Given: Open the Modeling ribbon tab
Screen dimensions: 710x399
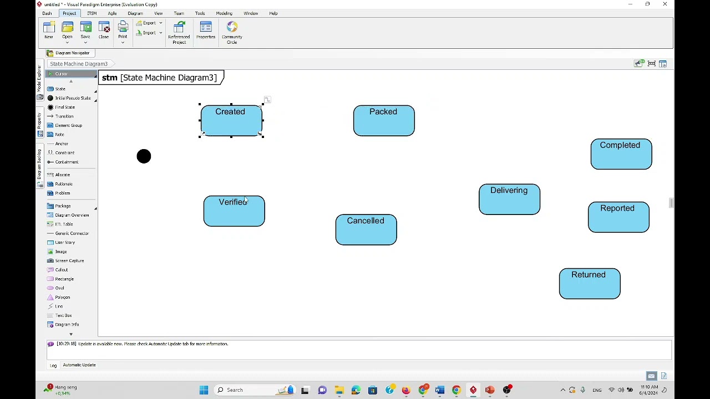Looking at the screenshot, I should pos(224,13).
